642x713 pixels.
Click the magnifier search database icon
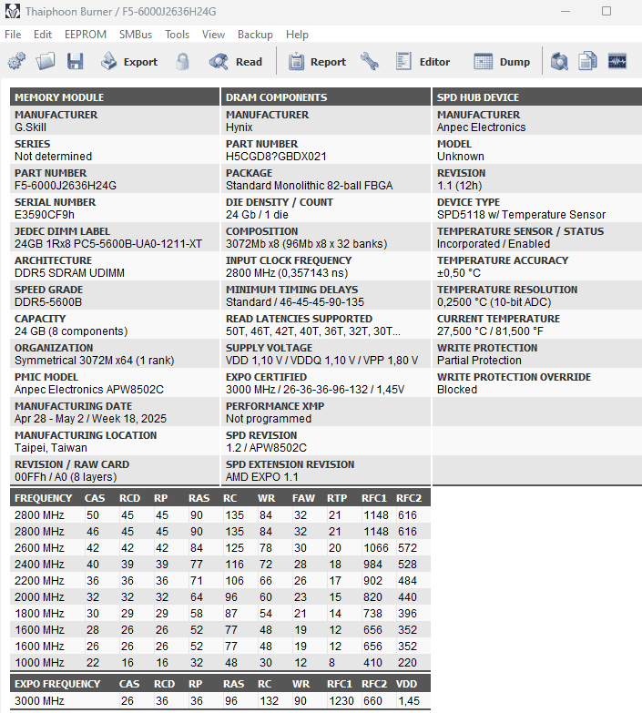pos(559,61)
